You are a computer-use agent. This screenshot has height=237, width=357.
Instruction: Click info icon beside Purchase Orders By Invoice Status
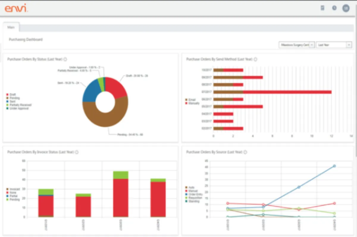[x=76, y=152]
